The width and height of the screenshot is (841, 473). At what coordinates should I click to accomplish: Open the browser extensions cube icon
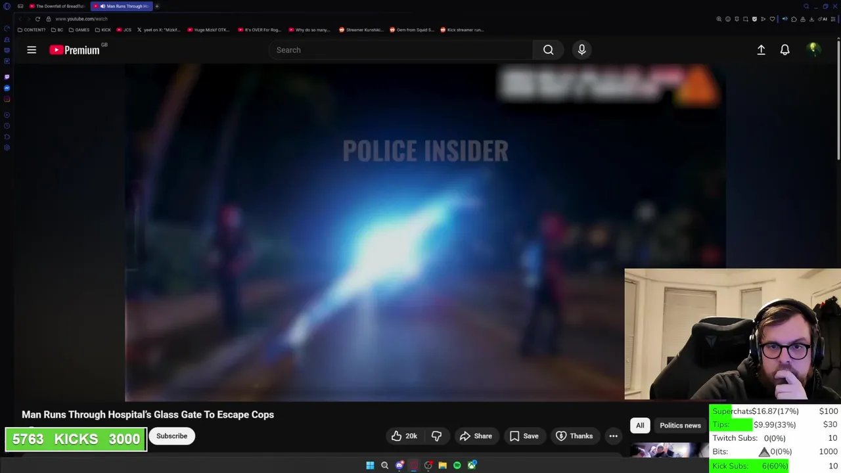coord(794,19)
